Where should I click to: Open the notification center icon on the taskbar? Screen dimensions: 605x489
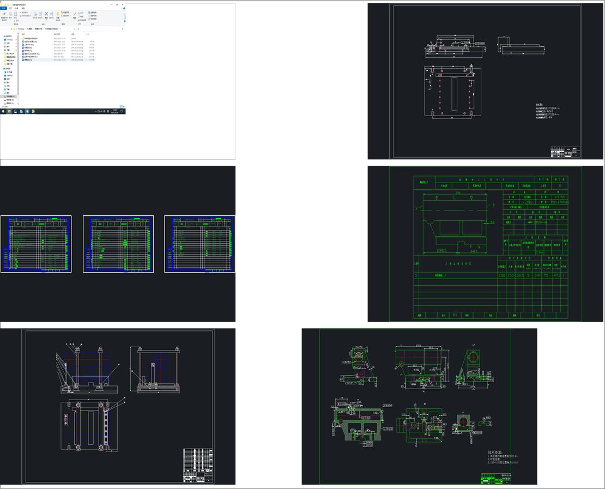click(x=122, y=111)
